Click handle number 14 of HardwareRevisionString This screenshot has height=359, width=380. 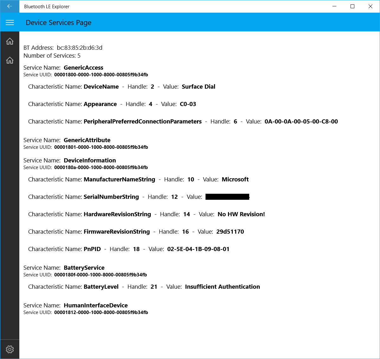pyautogui.click(x=187, y=214)
